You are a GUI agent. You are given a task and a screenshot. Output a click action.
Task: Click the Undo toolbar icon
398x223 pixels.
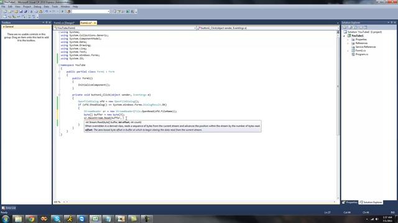[x=47, y=11]
